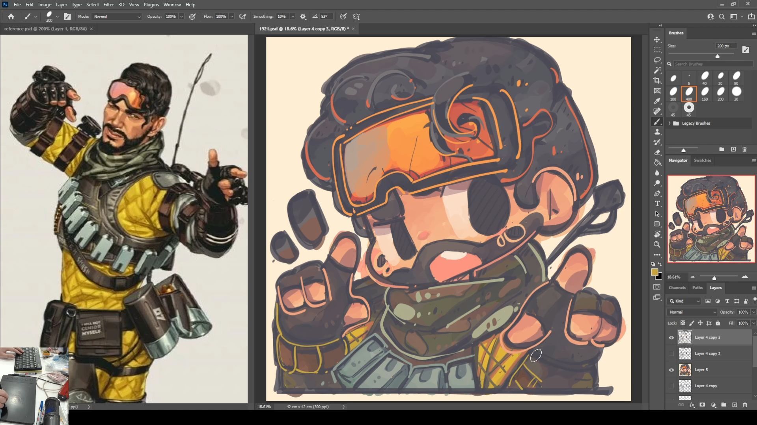Open the Flow dropdown arrow
The height and width of the screenshot is (425, 757).
(x=231, y=17)
